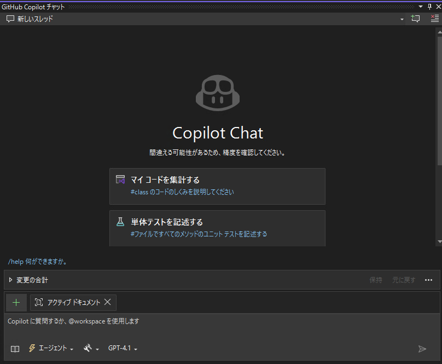Image resolution: width=442 pixels, height=364 pixels.
Task: Open the GPT-4.1 model dropdown
Action: click(123, 349)
